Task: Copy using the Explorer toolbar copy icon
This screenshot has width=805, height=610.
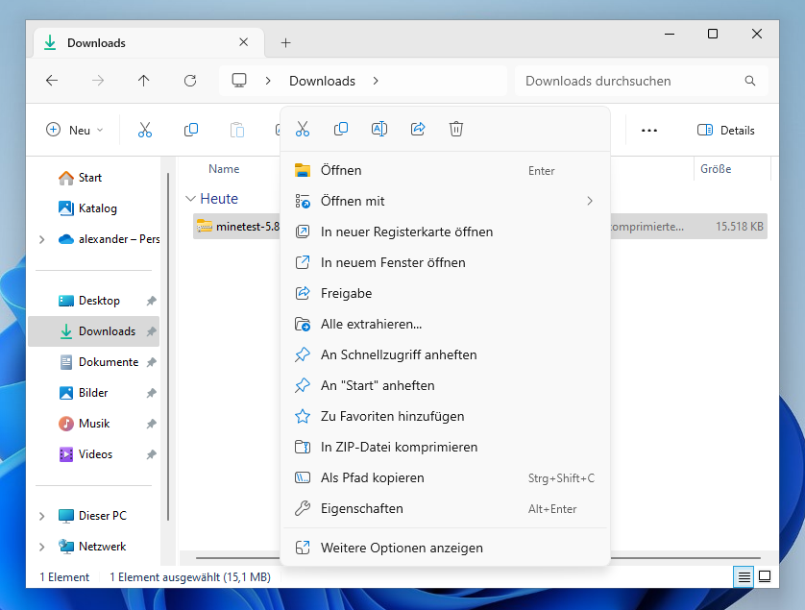Action: 191,130
